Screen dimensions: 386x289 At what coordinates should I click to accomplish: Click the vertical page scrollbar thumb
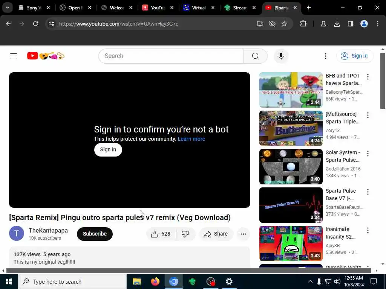point(383,81)
